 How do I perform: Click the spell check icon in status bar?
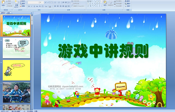tap(24, 111)
